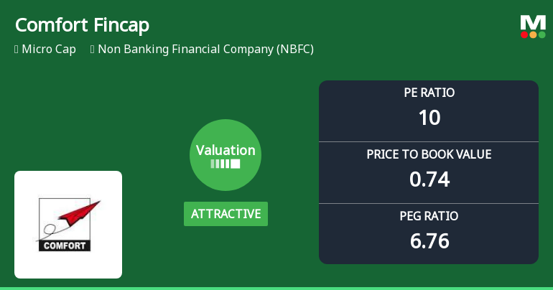553x290 pixels.
Task: Open the Comfort Fincap title
Action: (x=82, y=25)
